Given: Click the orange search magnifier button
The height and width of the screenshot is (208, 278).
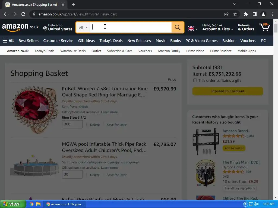Looking at the screenshot, I should click(178, 27).
